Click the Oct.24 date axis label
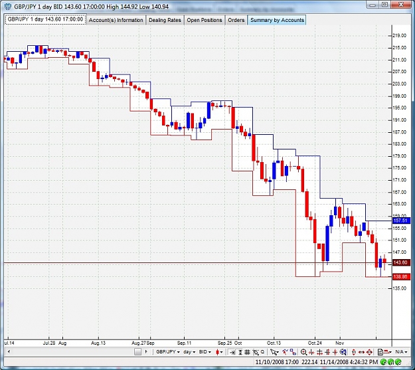The width and height of the screenshot is (415, 370). tap(315, 343)
